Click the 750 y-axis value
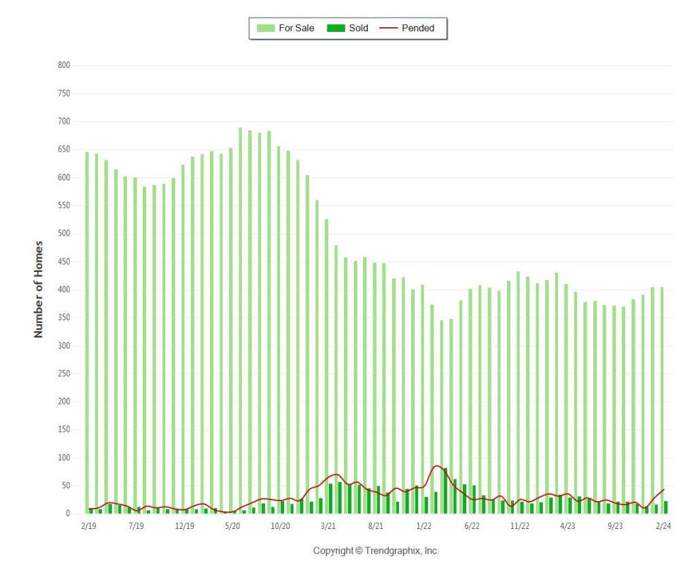Screen dimensions: 696x580 click(64, 93)
